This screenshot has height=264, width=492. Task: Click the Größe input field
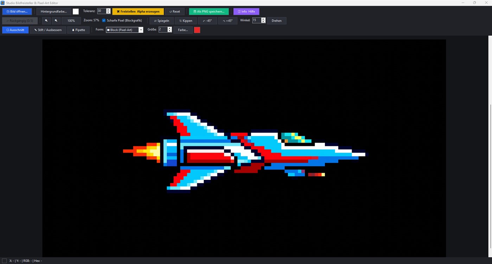[163, 29]
